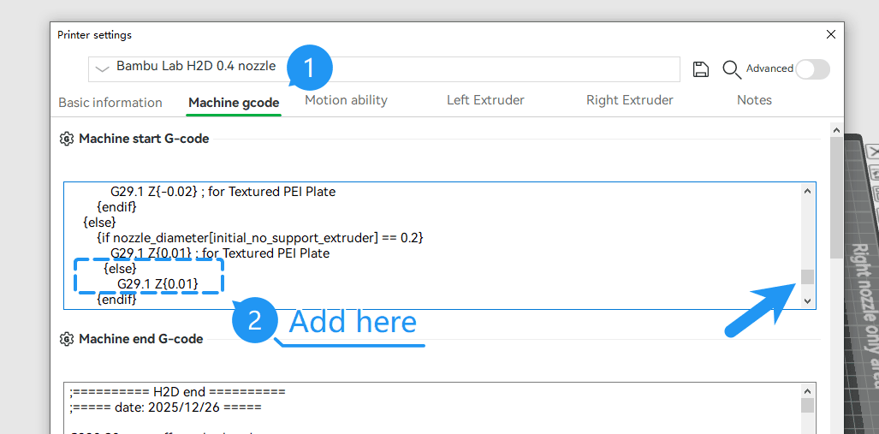Screen dimensions: 879x434
Task: Click the Machine end G-code gear icon
Action: pos(67,339)
